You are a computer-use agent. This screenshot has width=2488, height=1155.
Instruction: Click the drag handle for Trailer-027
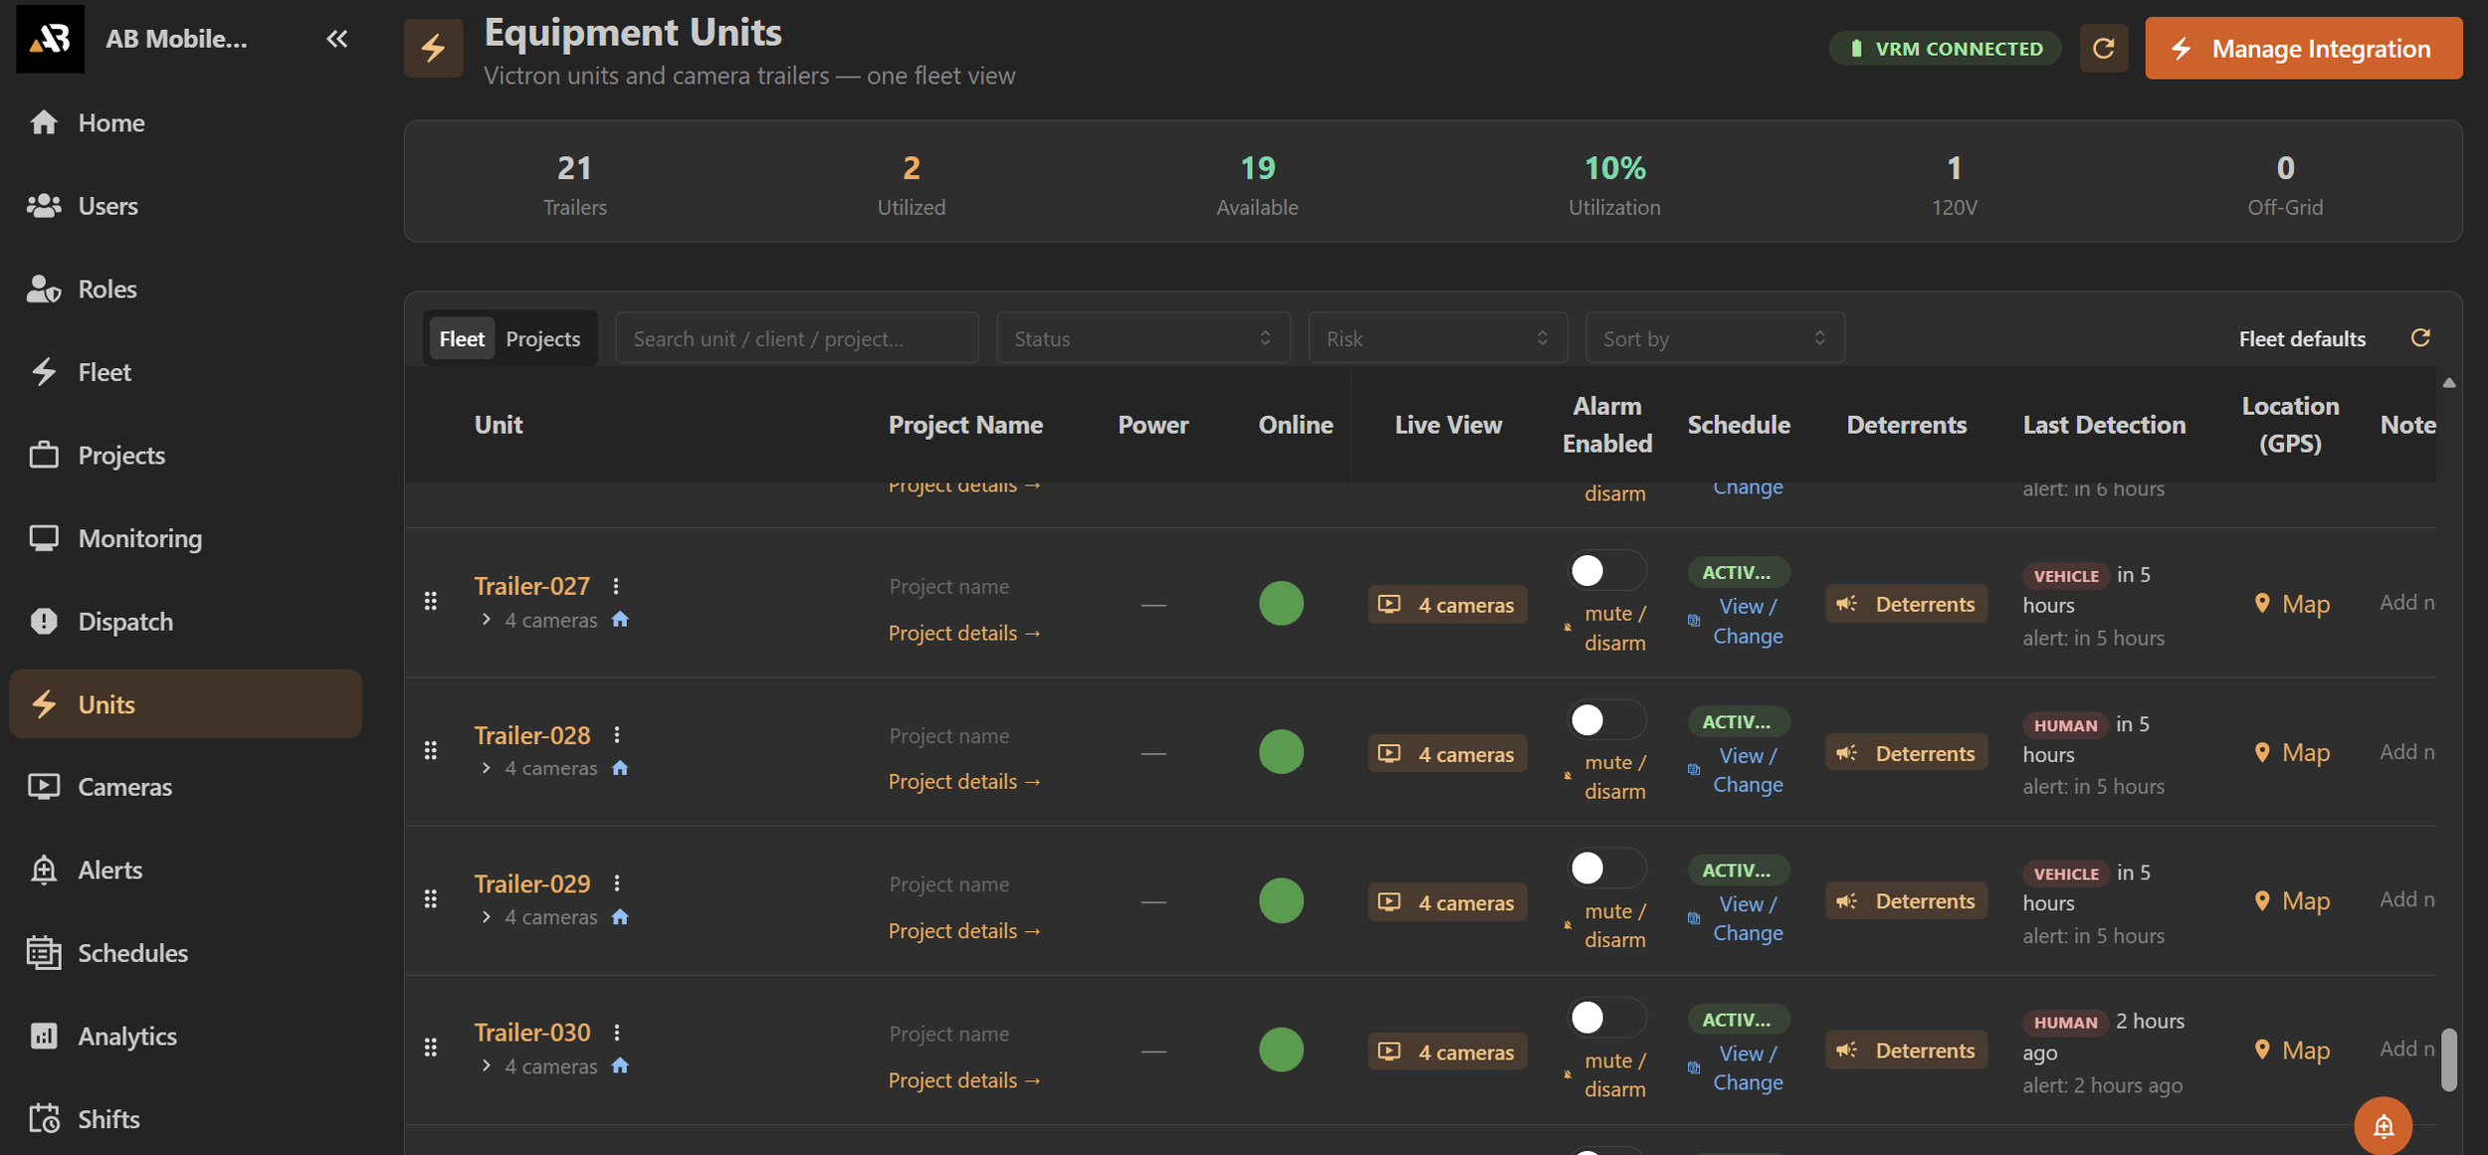point(431,601)
